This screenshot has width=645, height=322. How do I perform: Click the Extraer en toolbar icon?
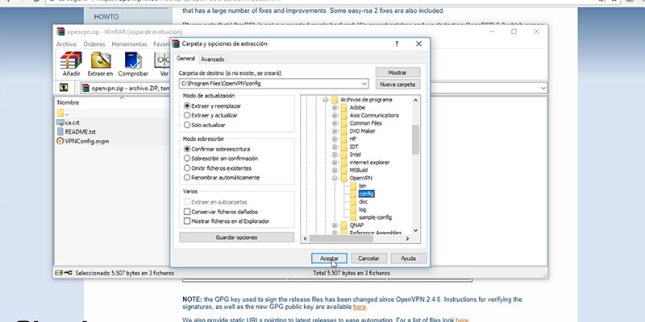pos(100,60)
